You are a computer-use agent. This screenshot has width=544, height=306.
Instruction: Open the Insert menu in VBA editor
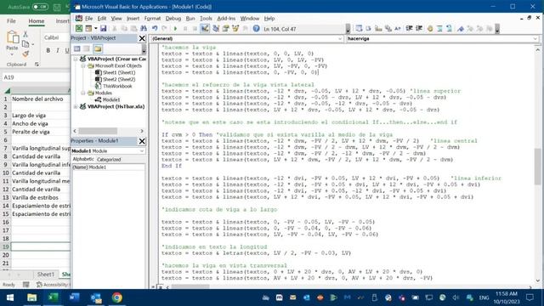coord(133,19)
